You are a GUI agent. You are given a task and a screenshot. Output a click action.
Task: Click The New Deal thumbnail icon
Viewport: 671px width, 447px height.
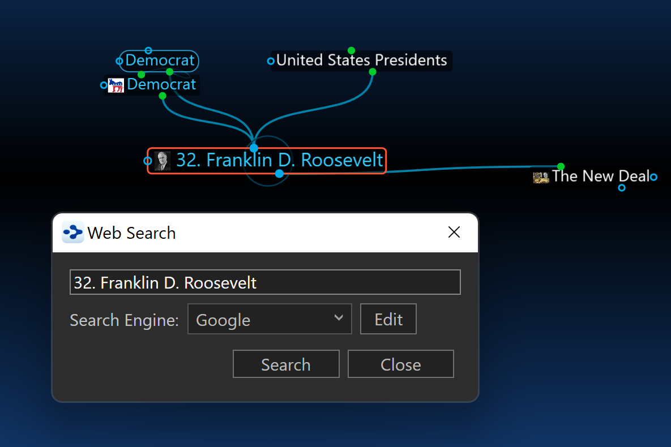541,177
